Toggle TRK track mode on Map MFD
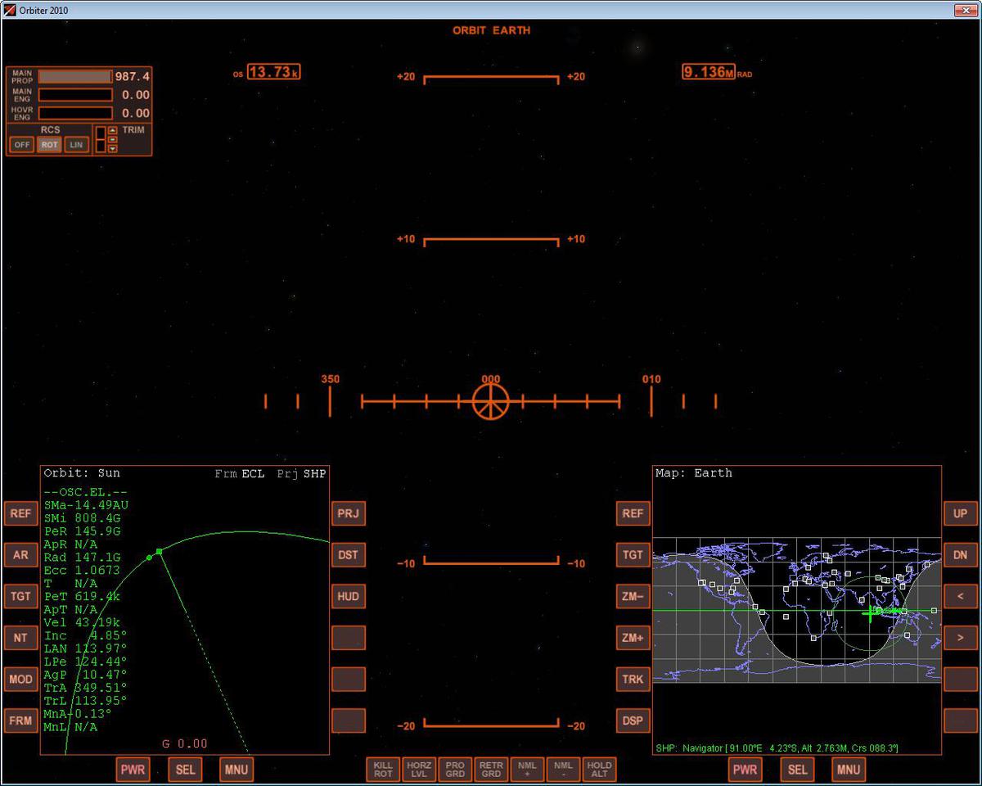Screen dimensions: 982x786 [633, 679]
